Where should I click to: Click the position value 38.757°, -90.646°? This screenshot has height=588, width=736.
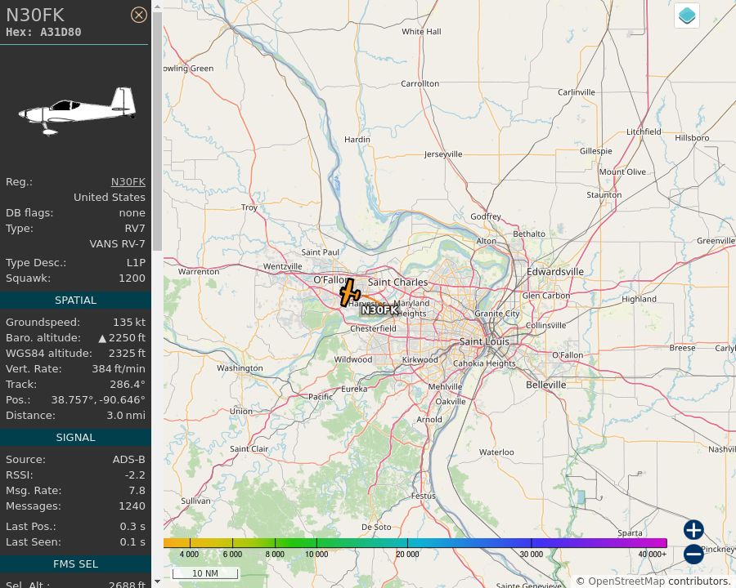coord(98,399)
